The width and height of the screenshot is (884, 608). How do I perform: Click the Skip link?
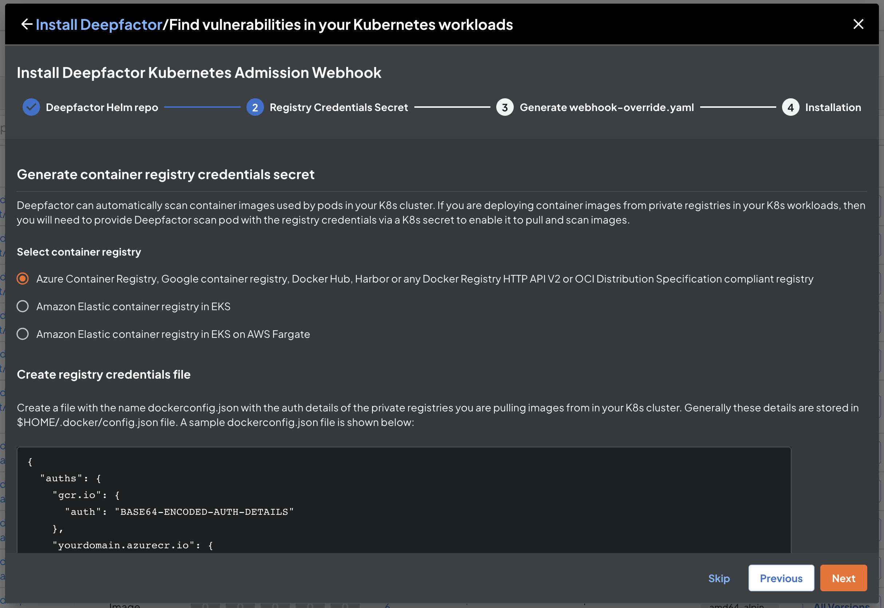click(x=719, y=578)
